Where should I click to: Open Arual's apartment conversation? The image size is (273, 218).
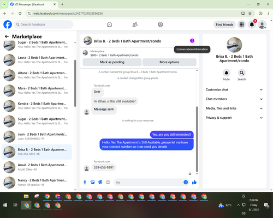[x=37, y=167]
